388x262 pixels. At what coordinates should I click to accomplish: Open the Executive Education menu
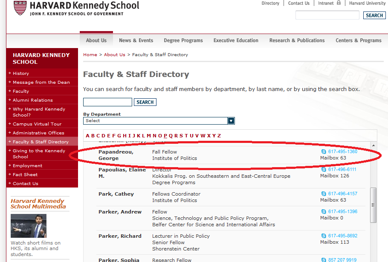coord(236,40)
